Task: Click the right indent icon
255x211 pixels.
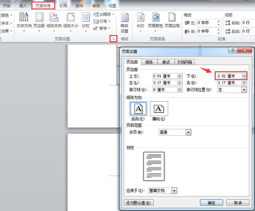Action: (x=187, y=31)
